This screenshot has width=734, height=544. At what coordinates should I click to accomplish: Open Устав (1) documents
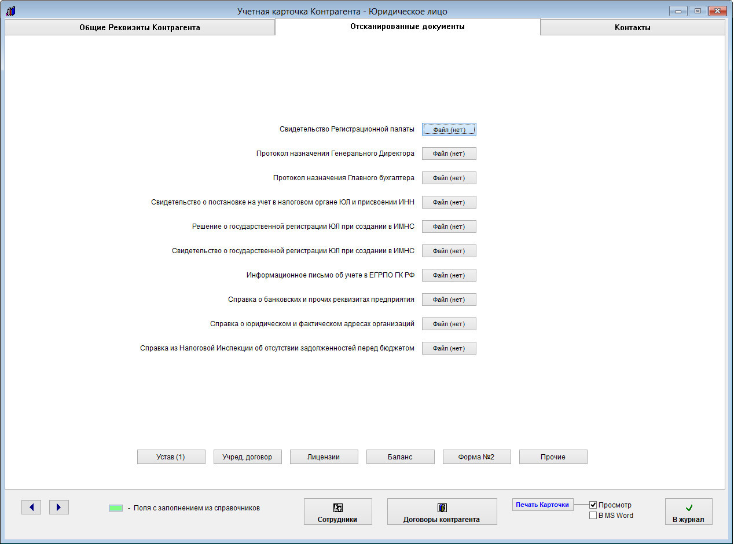point(171,457)
